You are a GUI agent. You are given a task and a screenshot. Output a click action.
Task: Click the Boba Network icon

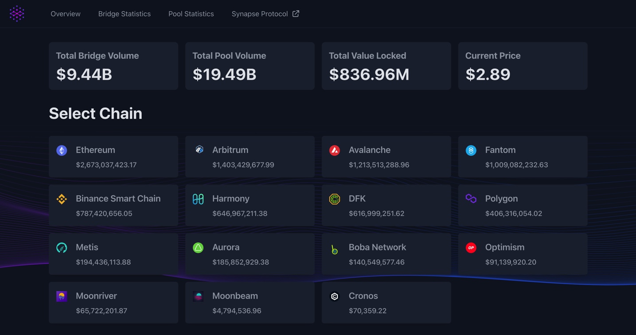click(x=335, y=249)
